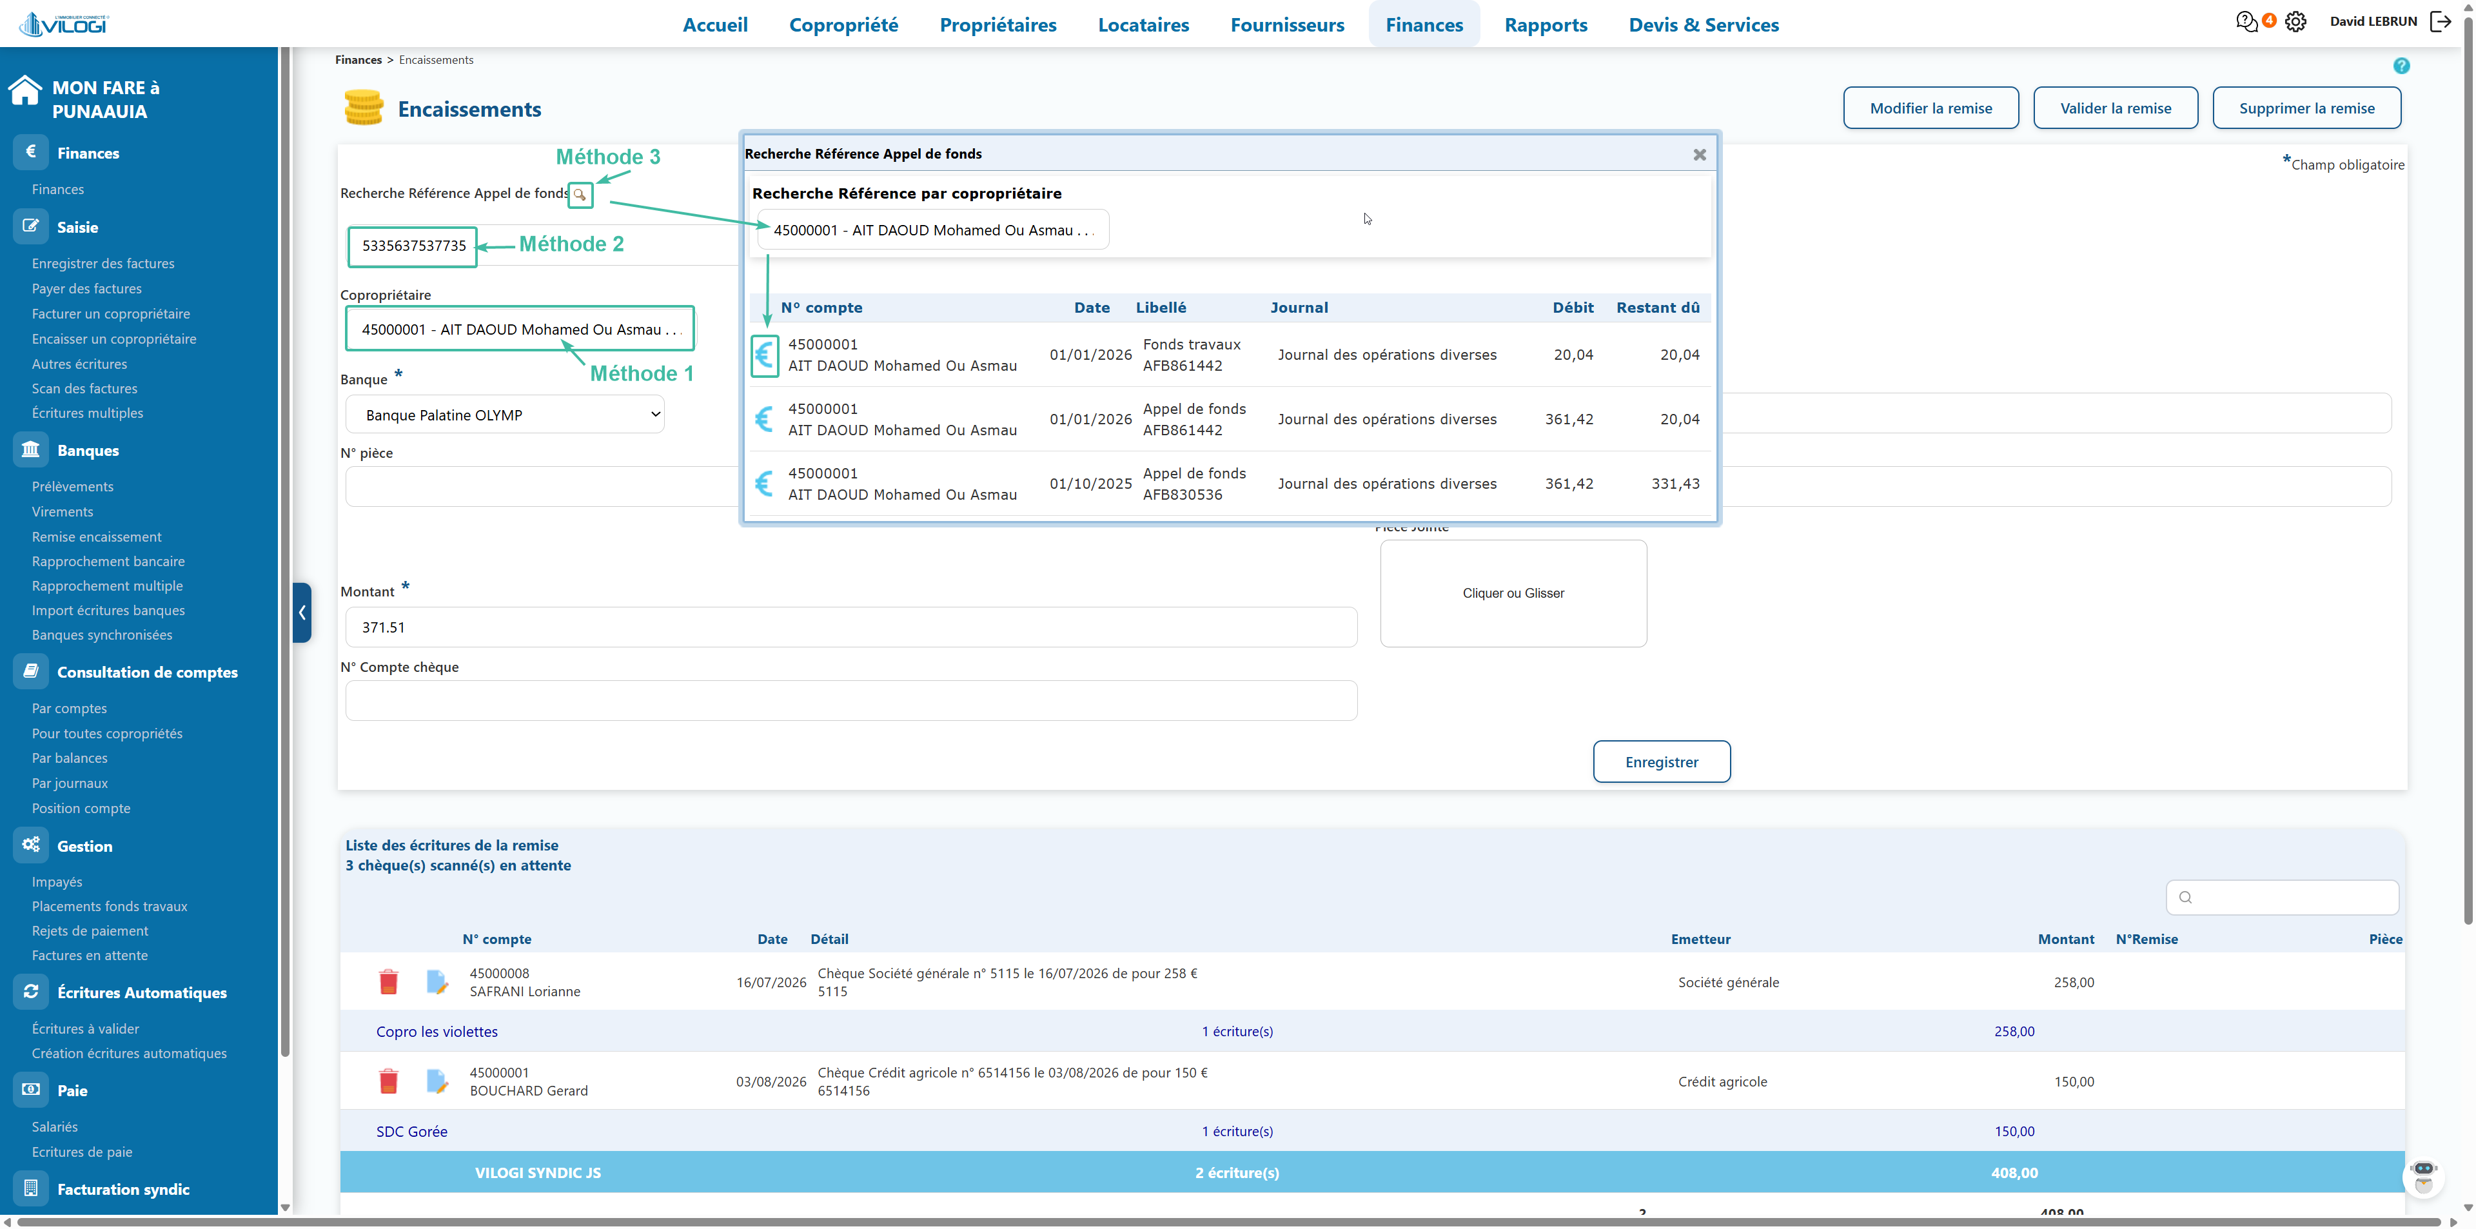Image resolution: width=2476 pixels, height=1229 pixels.
Task: Click the Cliquer ou Glisser upload area
Action: [1513, 594]
